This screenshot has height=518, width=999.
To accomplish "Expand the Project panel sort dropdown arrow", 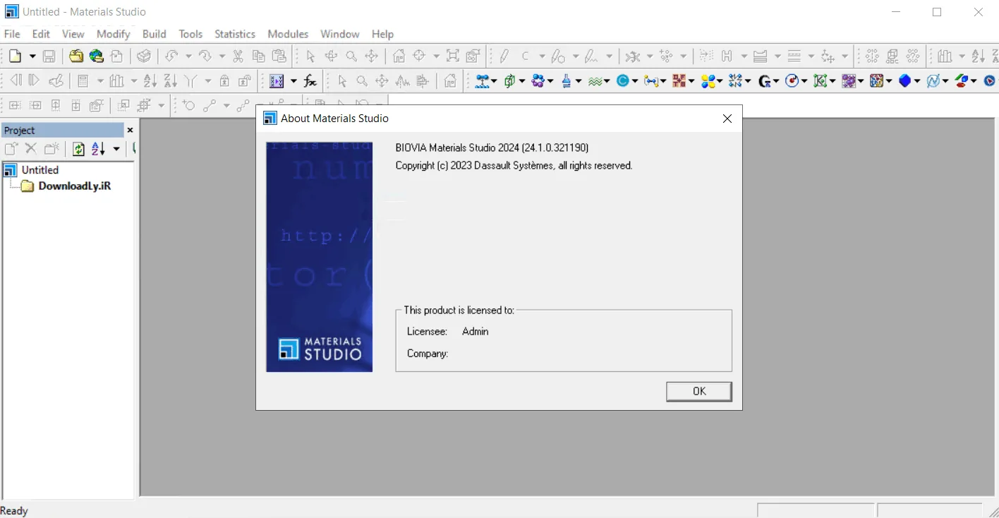I will [116, 149].
